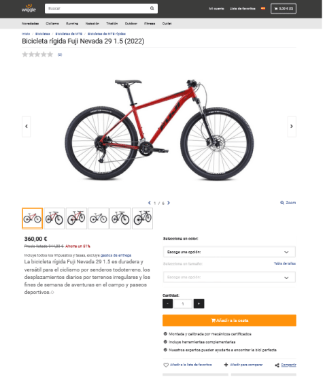Click the search magnifier icon
Image resolution: width=323 pixels, height=377 pixels.
pyautogui.click(x=152, y=8)
